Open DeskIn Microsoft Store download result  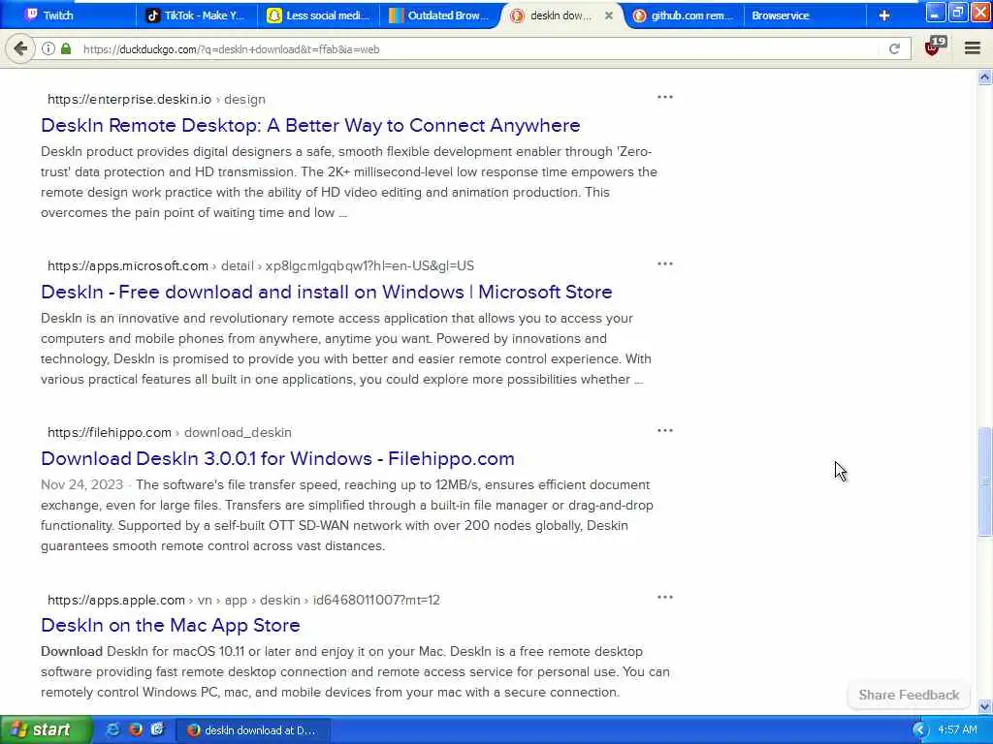(x=326, y=292)
